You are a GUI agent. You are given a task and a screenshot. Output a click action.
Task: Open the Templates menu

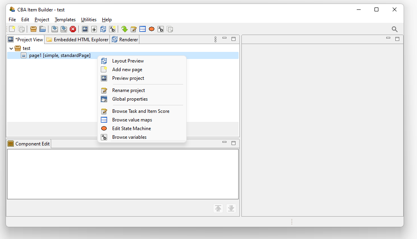[x=65, y=20]
